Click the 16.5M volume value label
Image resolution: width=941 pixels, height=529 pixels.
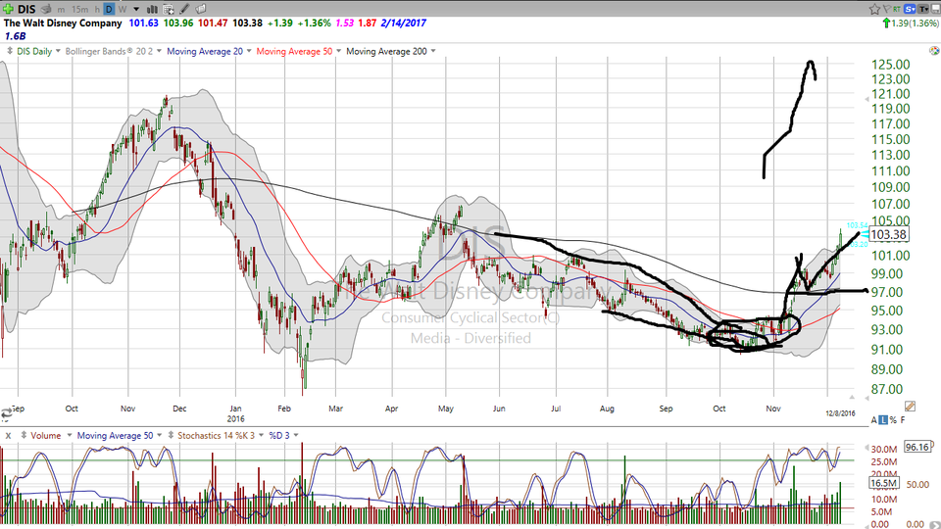coord(883,483)
